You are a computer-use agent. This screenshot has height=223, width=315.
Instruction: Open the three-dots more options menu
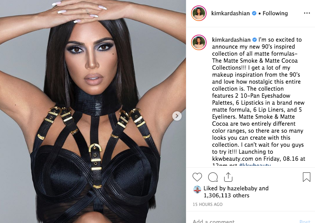pos(307,13)
